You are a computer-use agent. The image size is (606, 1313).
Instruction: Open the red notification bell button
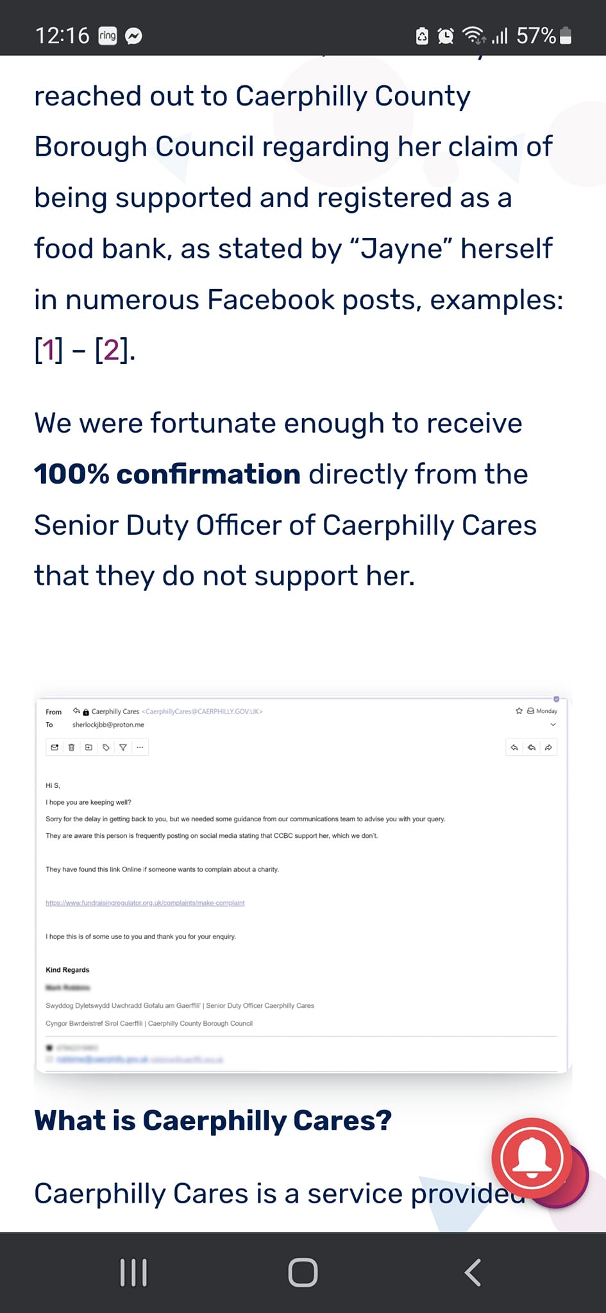click(532, 1158)
